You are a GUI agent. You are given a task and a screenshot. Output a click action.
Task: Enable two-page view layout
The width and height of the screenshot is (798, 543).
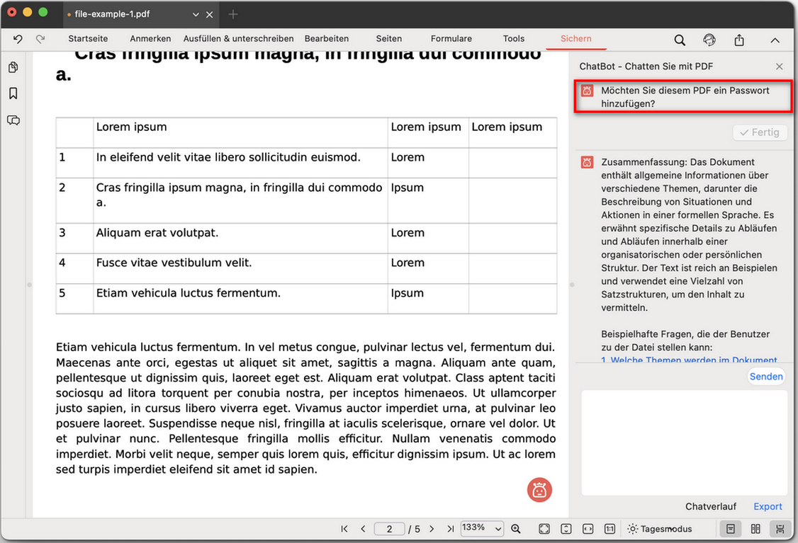[755, 528]
